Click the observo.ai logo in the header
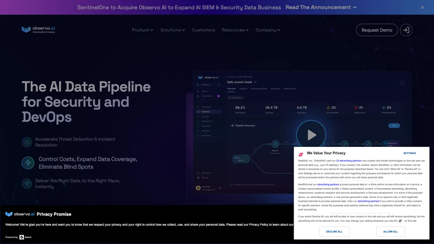Image resolution: width=434 pixels, height=244 pixels. [38, 29]
